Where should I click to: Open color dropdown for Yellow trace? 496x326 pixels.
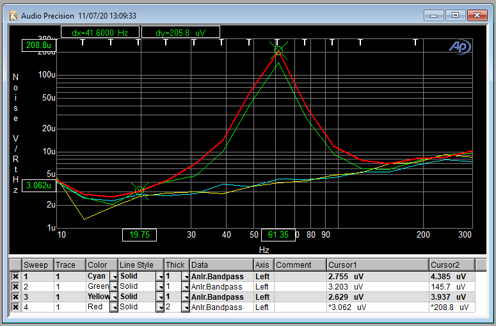point(113,297)
